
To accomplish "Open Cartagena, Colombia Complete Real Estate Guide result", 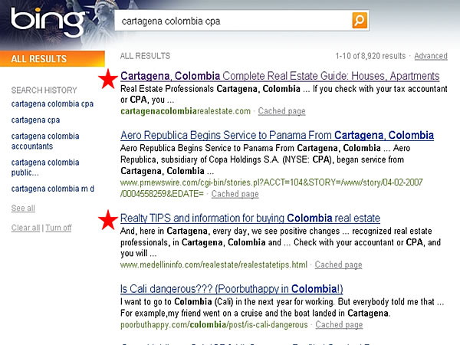I will pyautogui.click(x=280, y=76).
